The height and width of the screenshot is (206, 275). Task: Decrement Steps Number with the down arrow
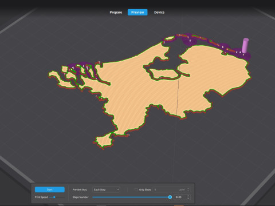click(x=188, y=199)
